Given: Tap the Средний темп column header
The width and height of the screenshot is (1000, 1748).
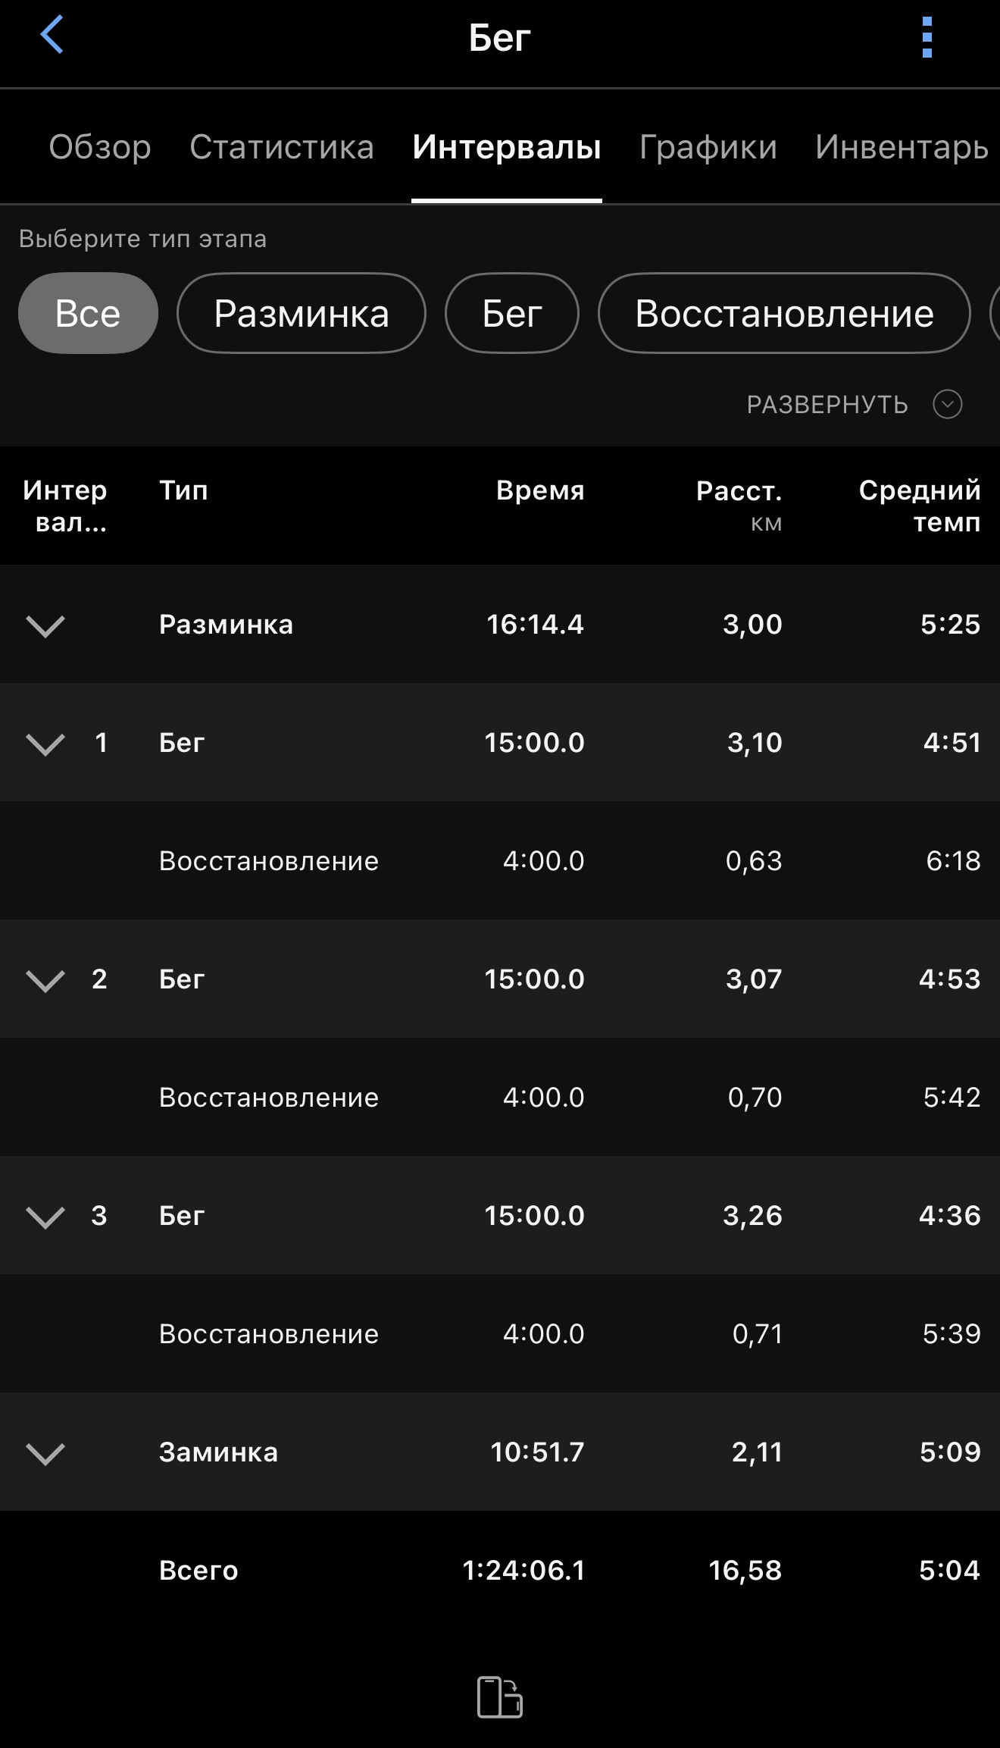Looking at the screenshot, I should pos(920,506).
